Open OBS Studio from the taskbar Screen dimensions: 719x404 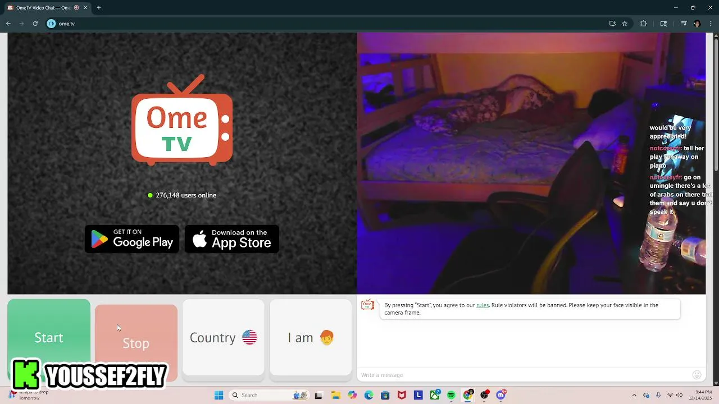[x=485, y=395]
